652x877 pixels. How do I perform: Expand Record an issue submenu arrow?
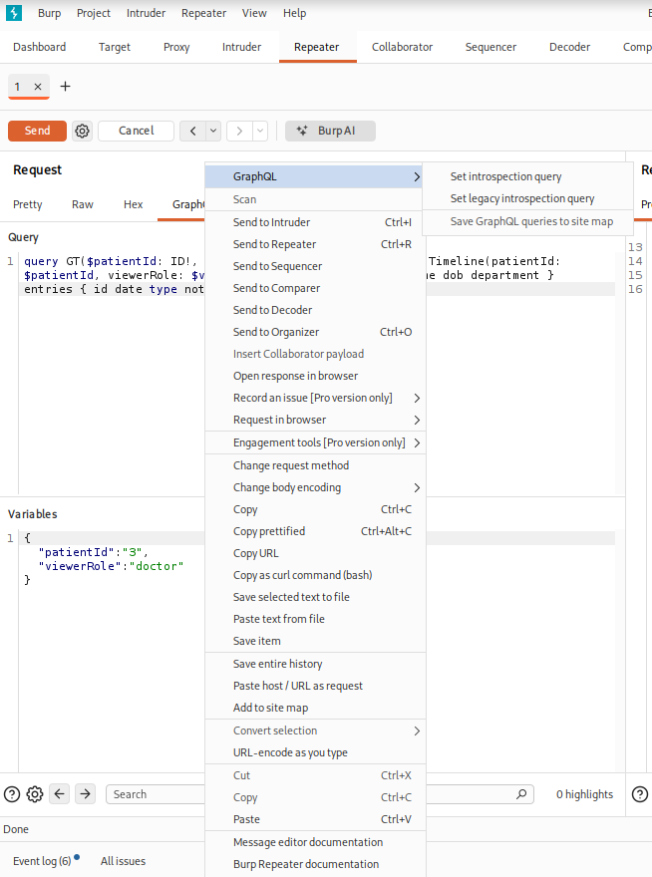[x=417, y=399]
